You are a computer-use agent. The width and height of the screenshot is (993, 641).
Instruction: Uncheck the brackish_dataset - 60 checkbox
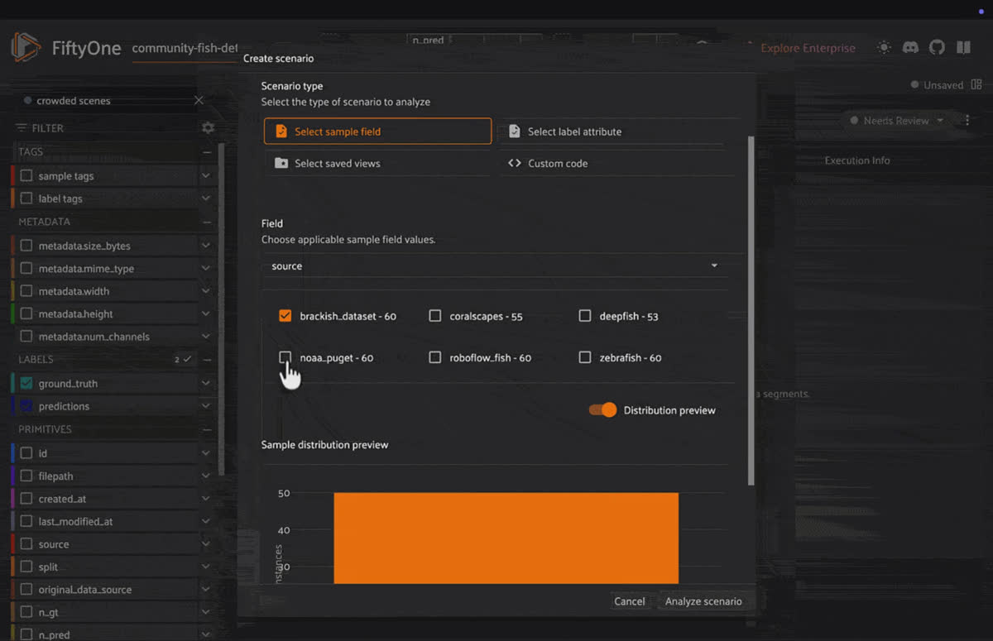(x=285, y=316)
